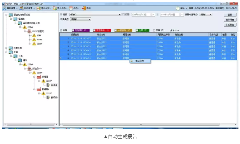Select the building icon of 浦东 node

(x=20, y=60)
